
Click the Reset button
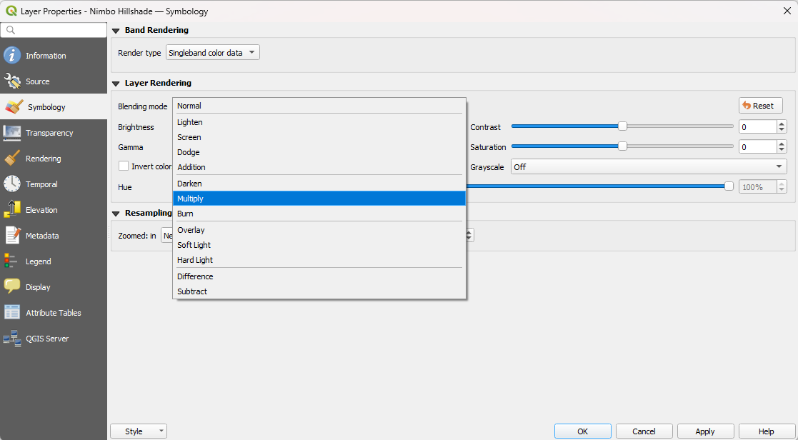tap(759, 105)
